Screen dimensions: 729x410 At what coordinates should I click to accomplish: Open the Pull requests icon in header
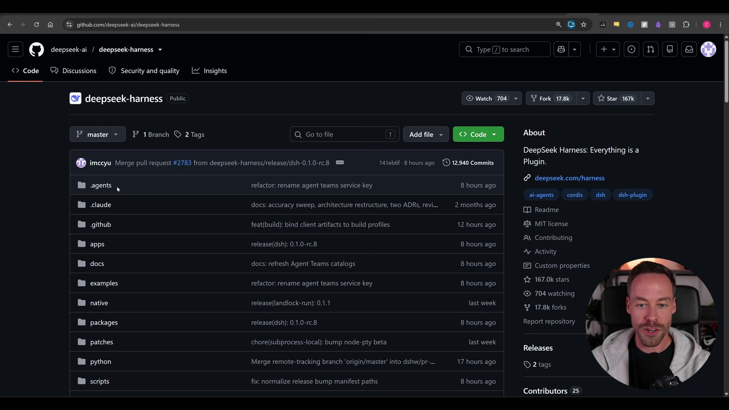(x=651, y=49)
